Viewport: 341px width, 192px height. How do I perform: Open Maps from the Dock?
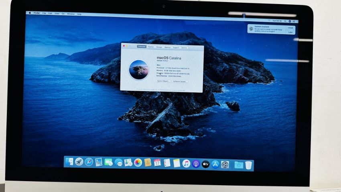(x=128, y=163)
